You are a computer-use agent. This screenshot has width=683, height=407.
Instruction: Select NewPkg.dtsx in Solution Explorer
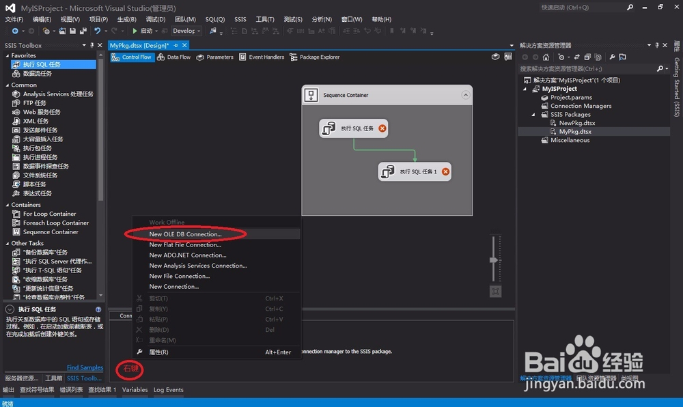point(572,123)
